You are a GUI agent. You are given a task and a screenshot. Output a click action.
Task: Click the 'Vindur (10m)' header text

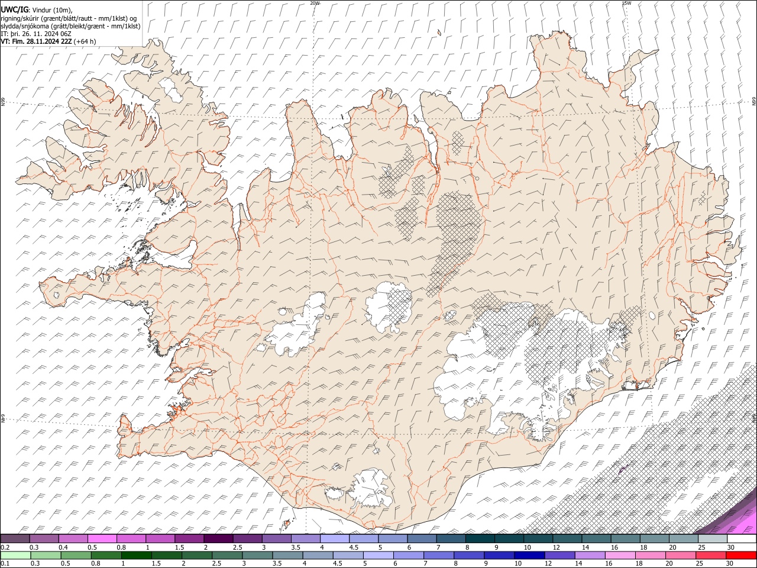click(51, 10)
